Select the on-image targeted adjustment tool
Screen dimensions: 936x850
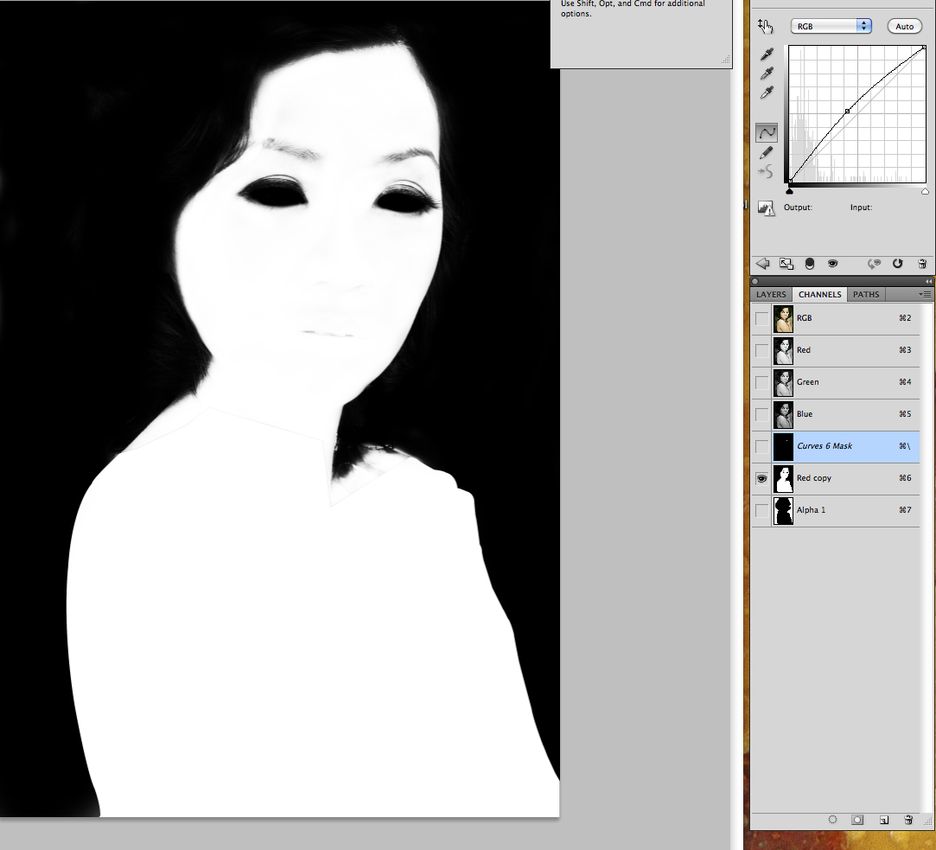point(765,27)
